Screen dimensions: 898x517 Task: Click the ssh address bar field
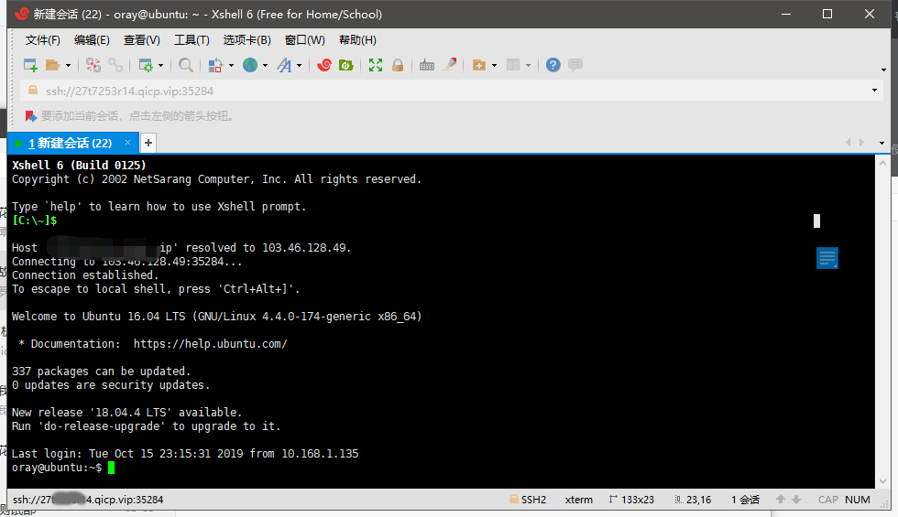(453, 91)
